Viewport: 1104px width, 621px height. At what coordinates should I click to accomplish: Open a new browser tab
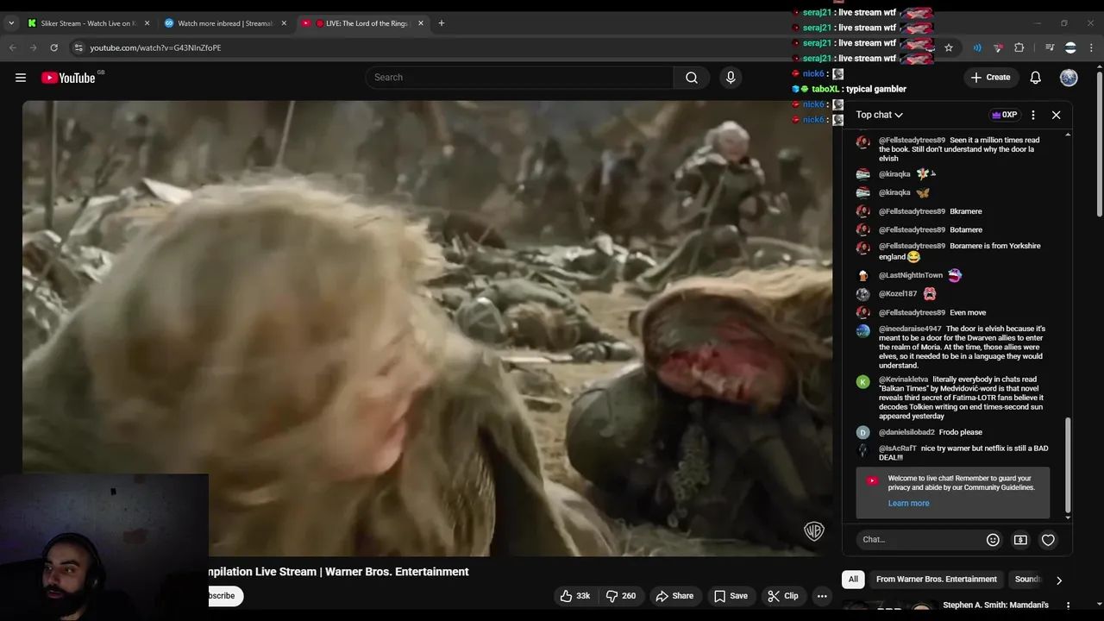(x=442, y=23)
